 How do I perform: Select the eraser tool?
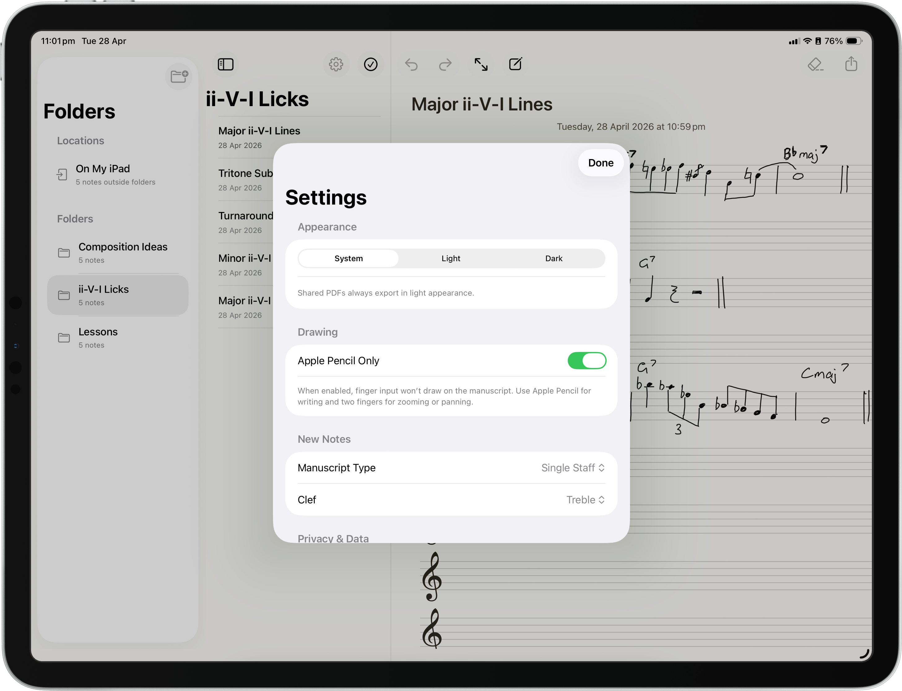(815, 64)
